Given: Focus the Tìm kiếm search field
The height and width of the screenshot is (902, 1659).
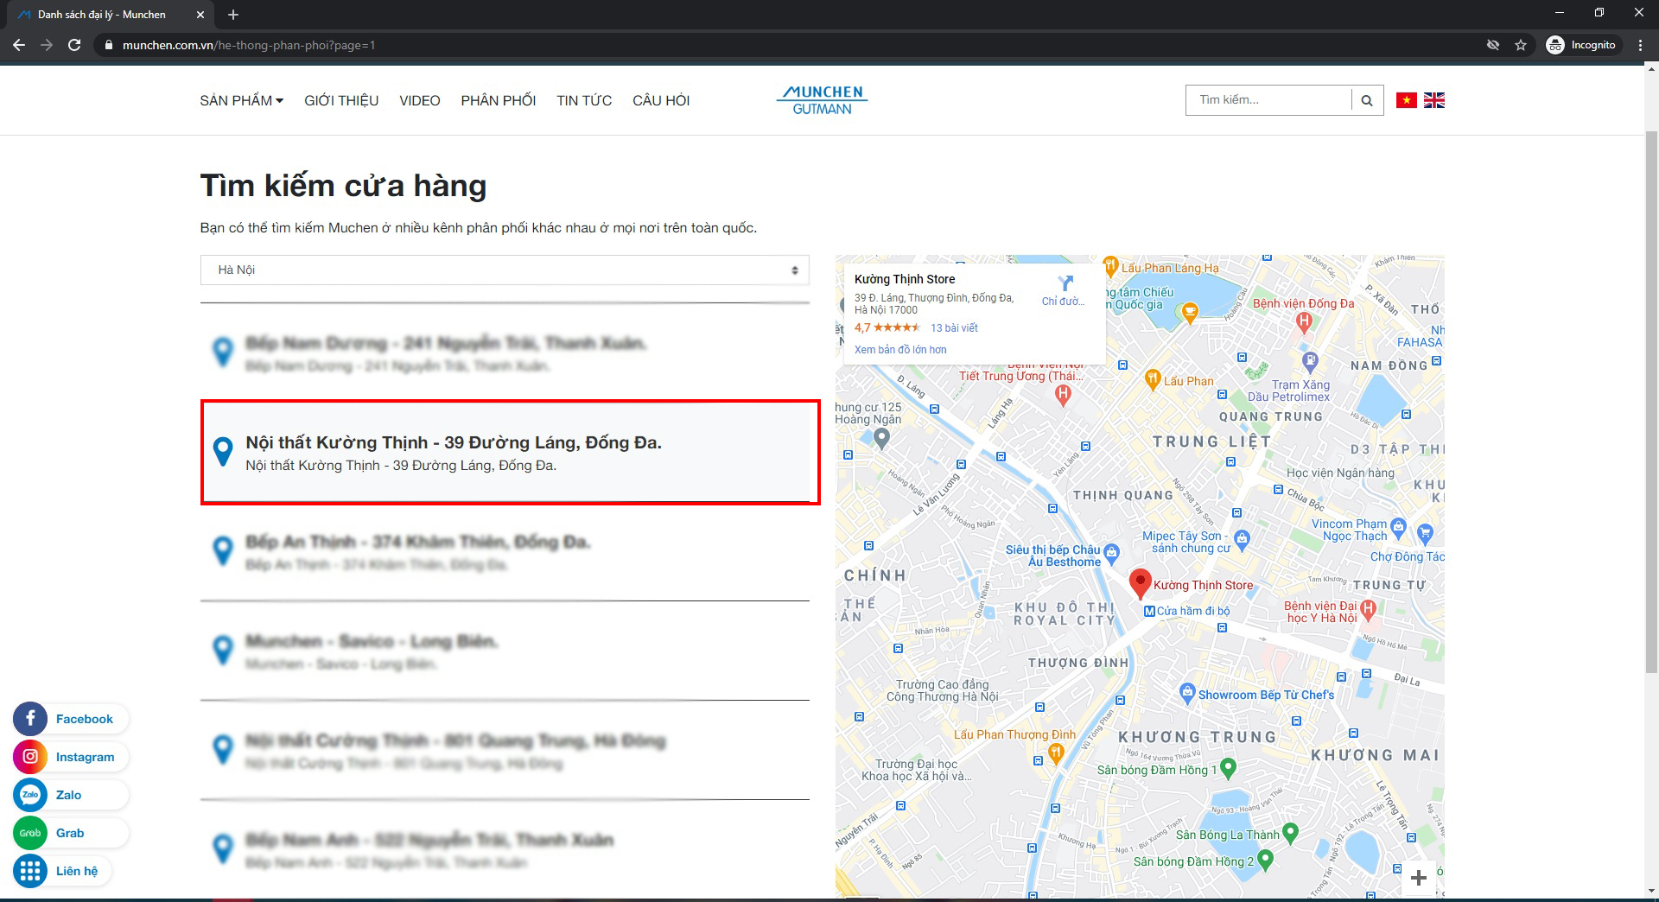Looking at the screenshot, I should (1268, 100).
